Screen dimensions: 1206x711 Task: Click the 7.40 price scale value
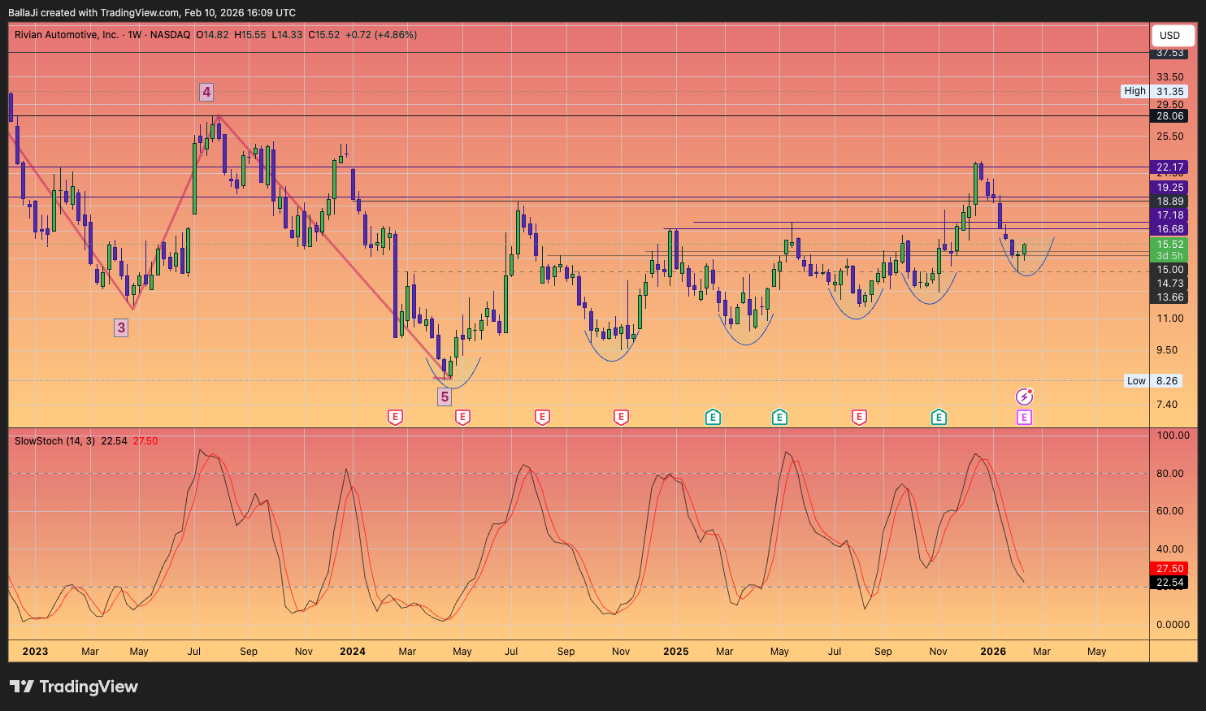coord(1167,405)
